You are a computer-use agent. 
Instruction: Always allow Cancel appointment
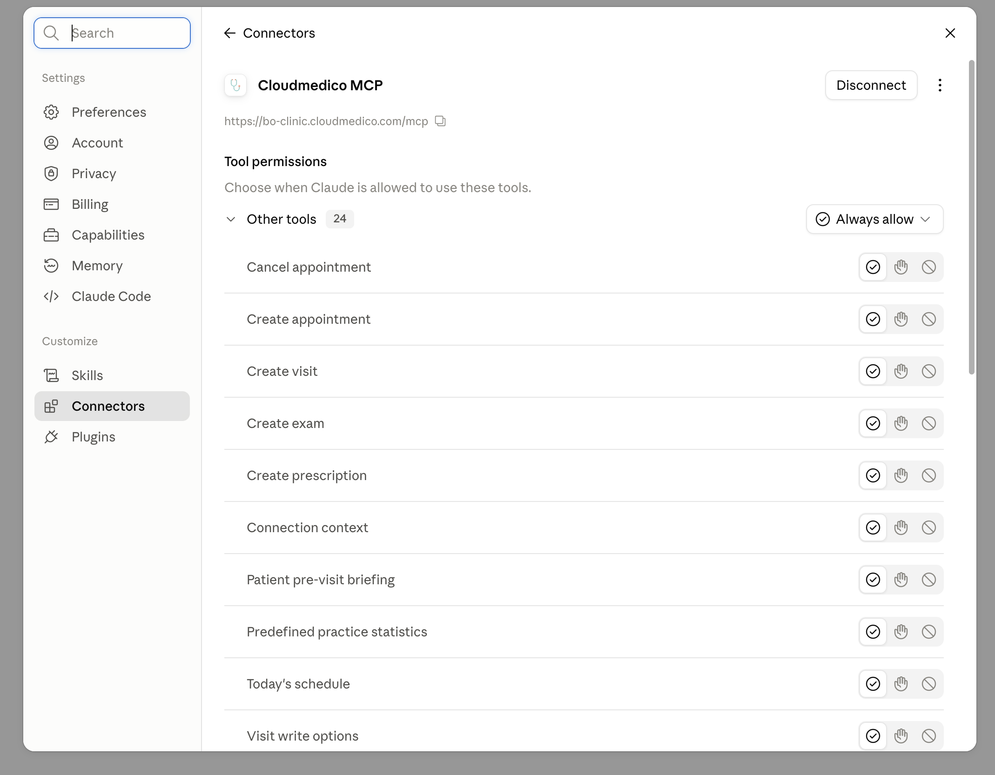coord(873,267)
